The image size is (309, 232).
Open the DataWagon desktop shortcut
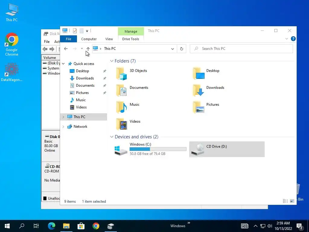(x=12, y=72)
